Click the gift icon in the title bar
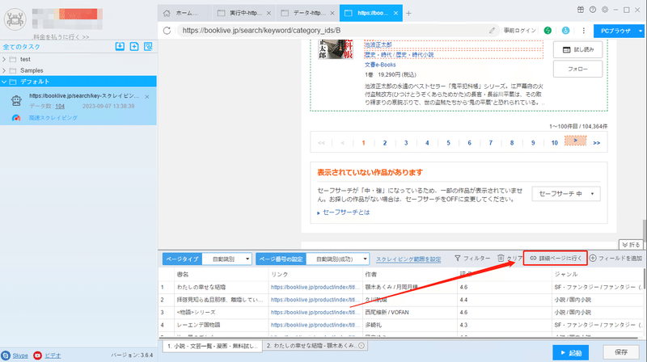 tap(581, 10)
